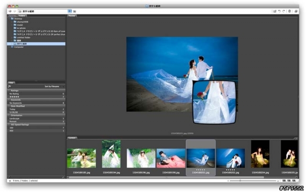Select folder ending in Rain of Love

(41, 31)
